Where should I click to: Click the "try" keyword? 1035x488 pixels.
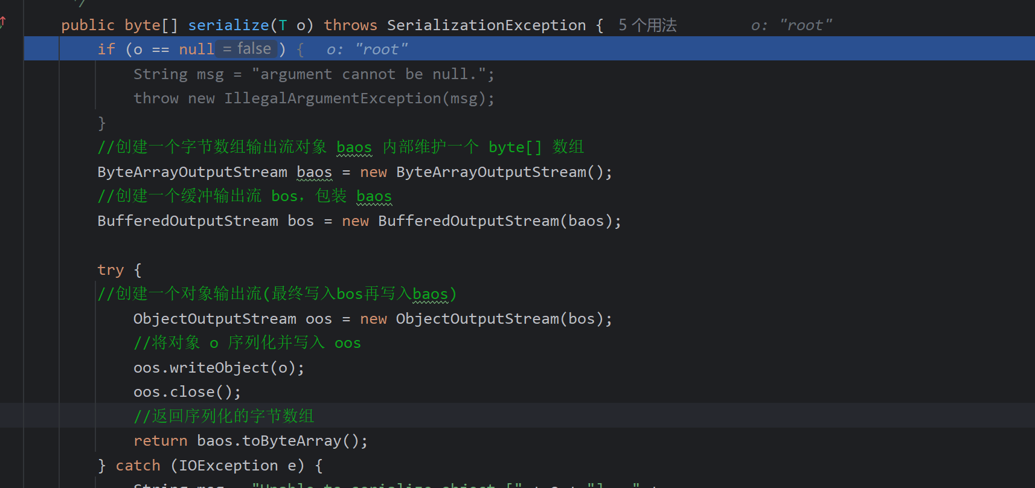pyautogui.click(x=111, y=270)
